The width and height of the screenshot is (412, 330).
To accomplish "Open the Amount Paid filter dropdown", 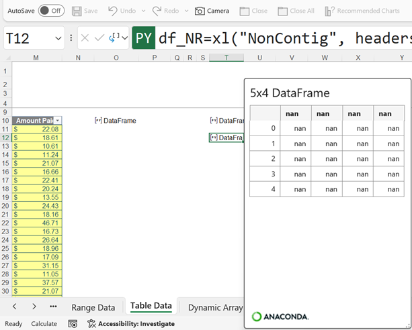I will [x=57, y=121].
